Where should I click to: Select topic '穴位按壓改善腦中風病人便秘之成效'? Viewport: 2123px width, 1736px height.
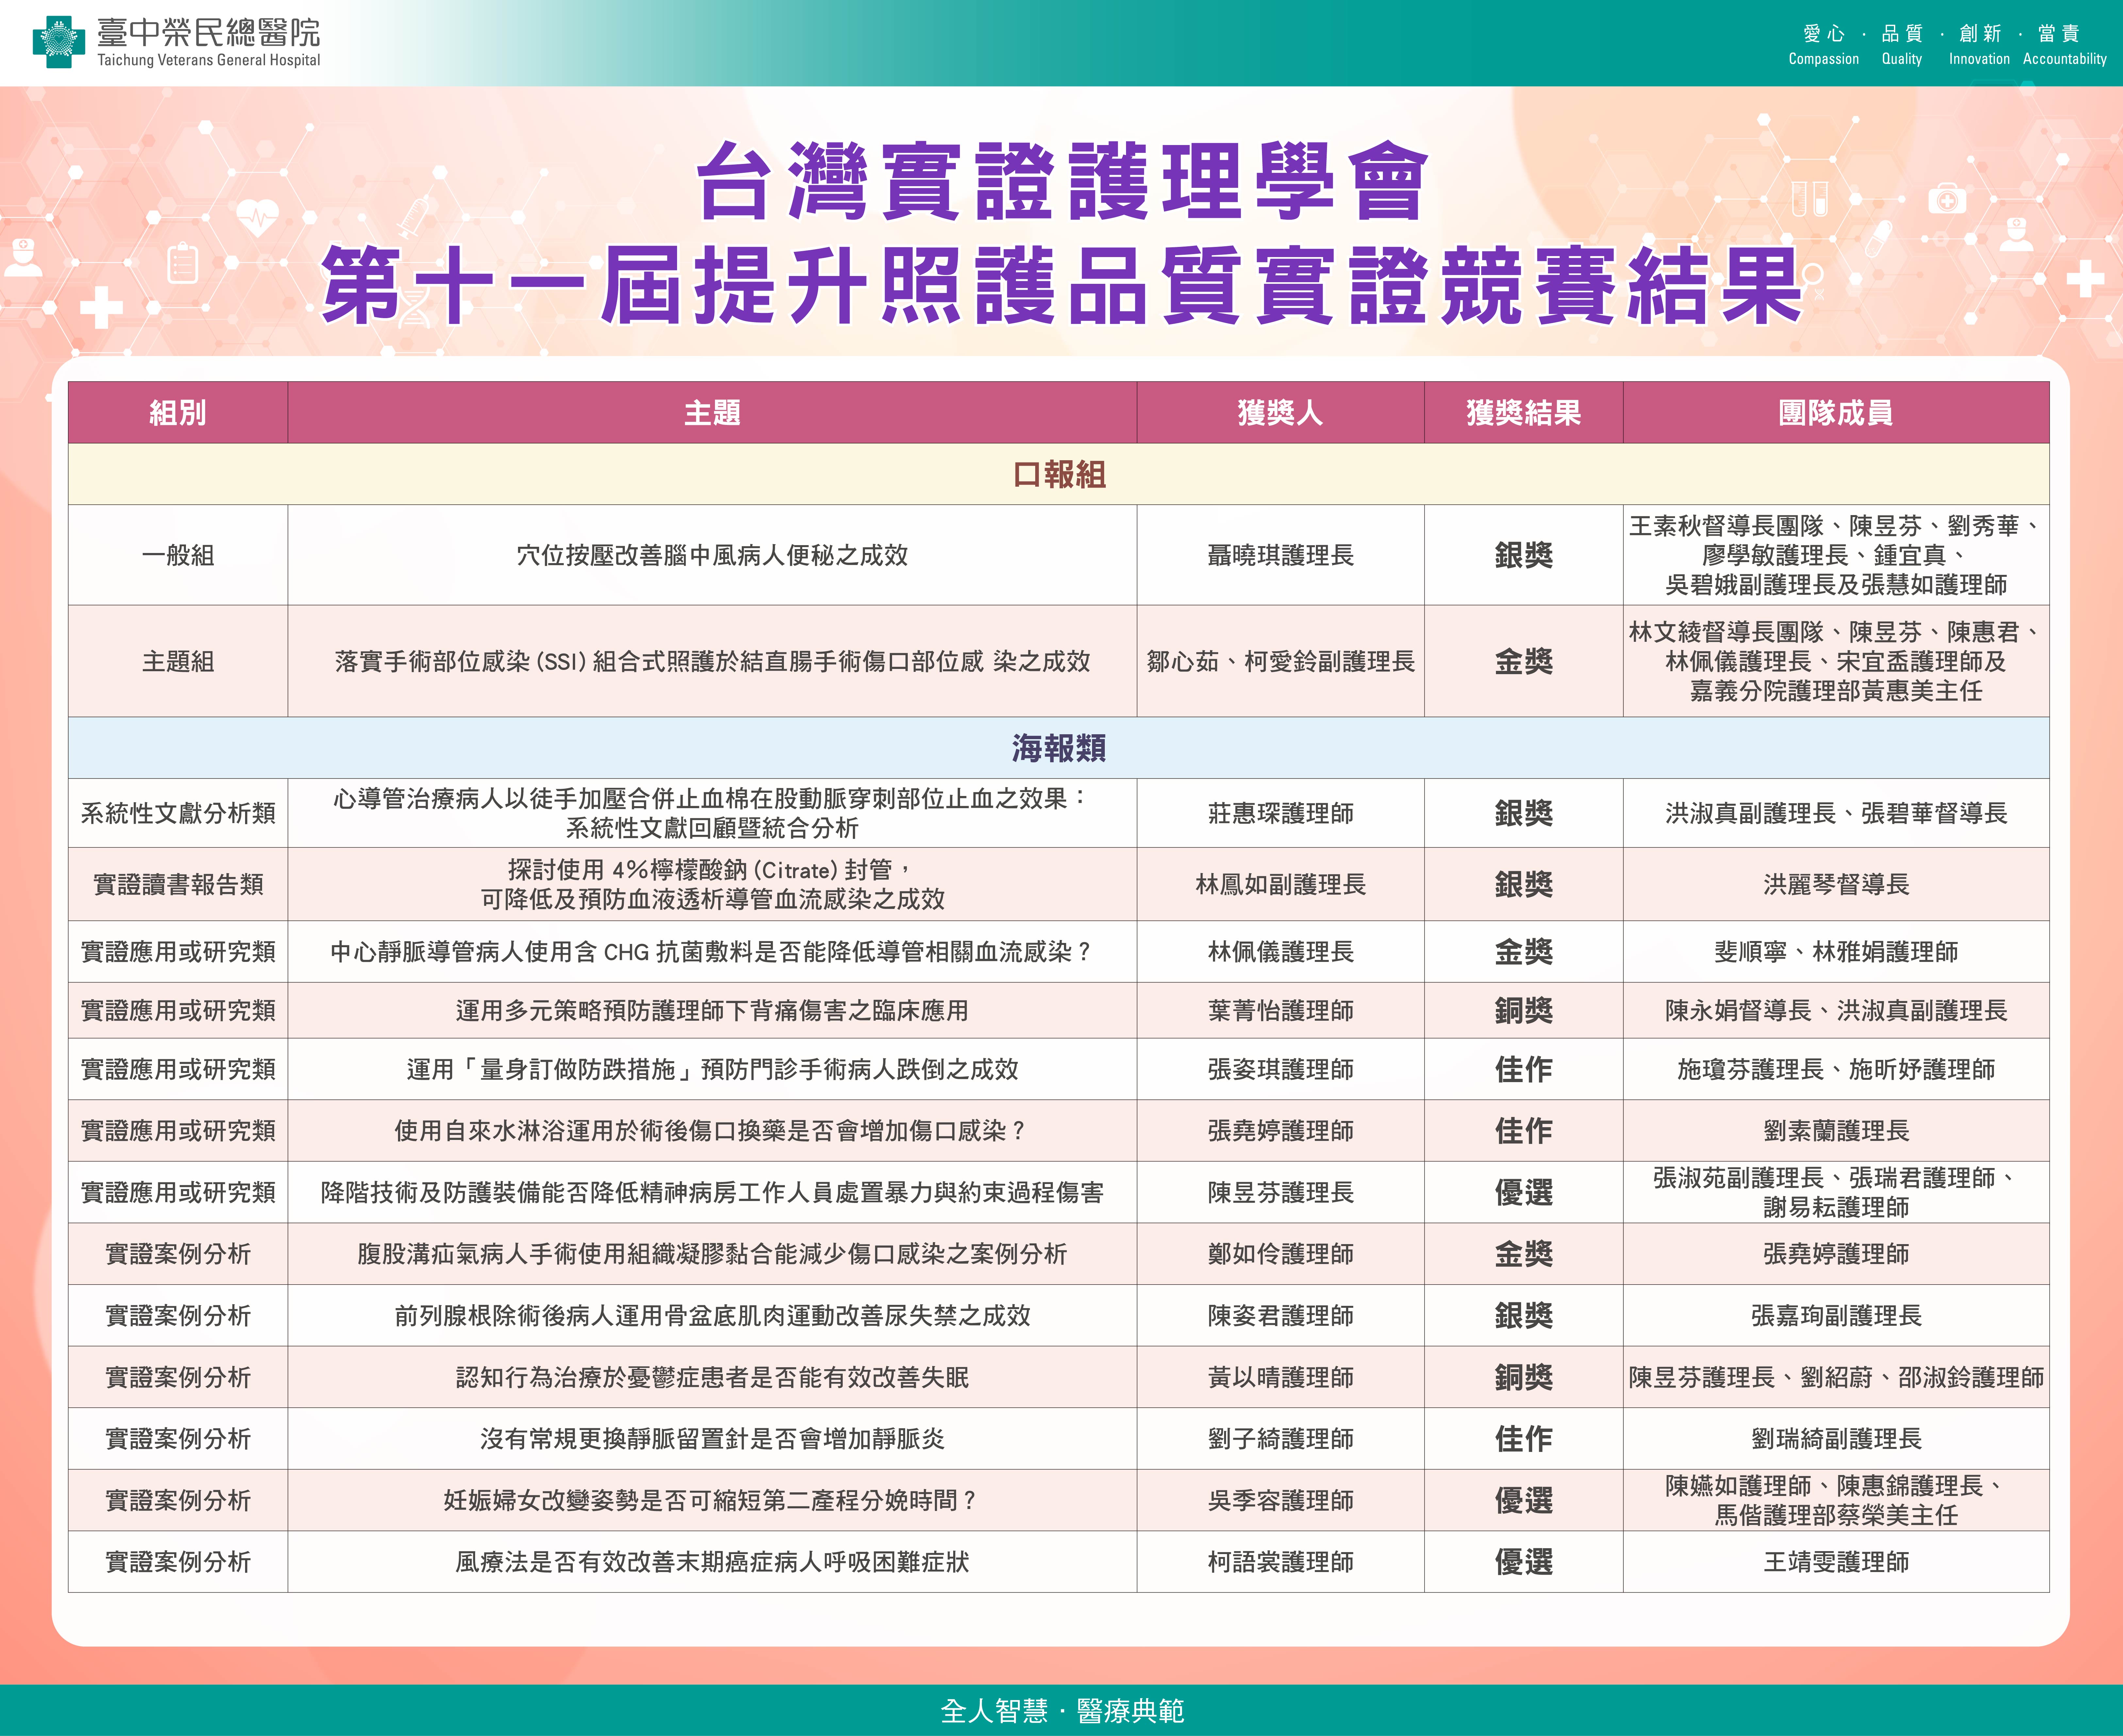(712, 555)
